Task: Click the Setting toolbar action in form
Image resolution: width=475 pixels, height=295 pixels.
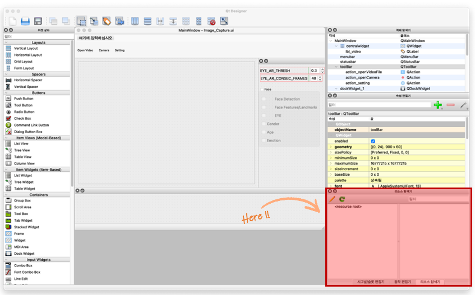Action: (119, 50)
